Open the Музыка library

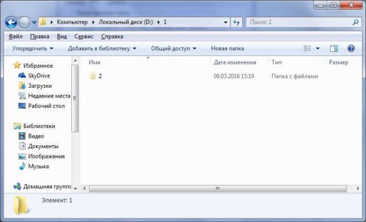tap(38, 167)
